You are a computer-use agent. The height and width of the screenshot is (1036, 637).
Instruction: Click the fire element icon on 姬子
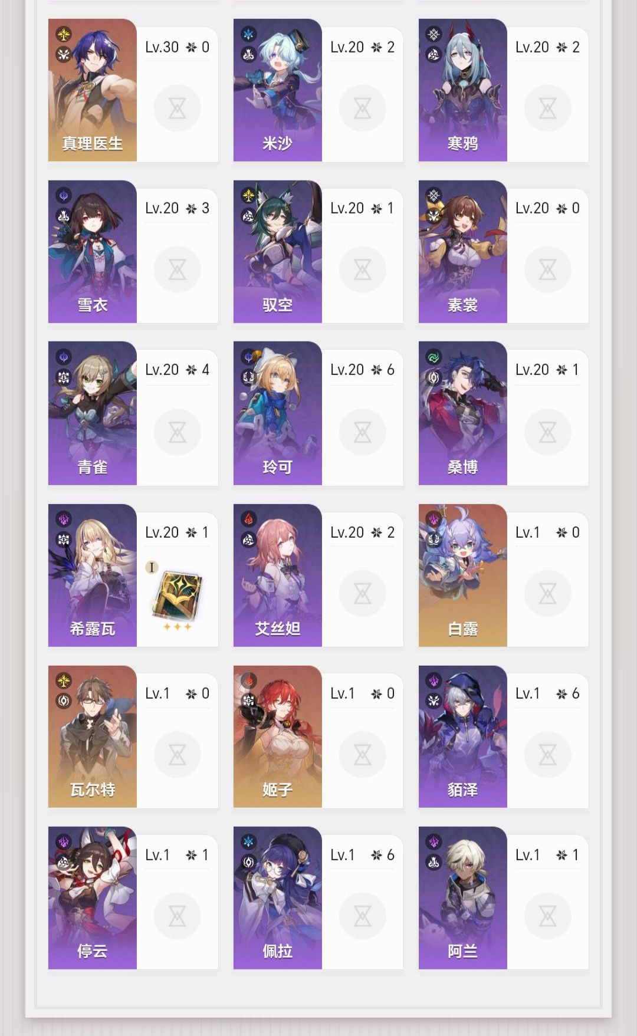tap(249, 680)
